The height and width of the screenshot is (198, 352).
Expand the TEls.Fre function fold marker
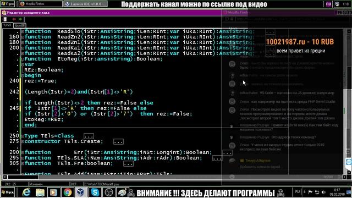(x=23, y=163)
